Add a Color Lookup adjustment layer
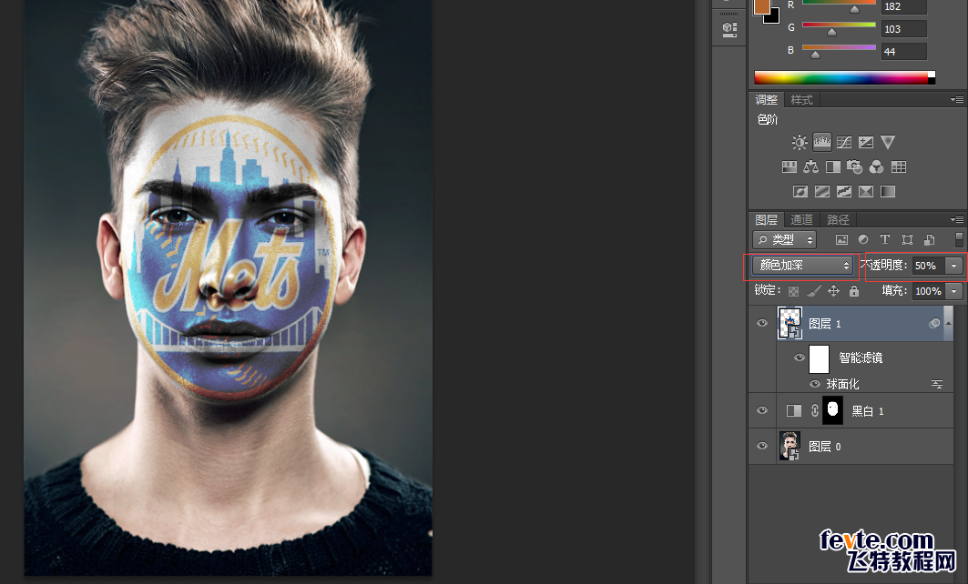This screenshot has height=584, width=968. 899,167
